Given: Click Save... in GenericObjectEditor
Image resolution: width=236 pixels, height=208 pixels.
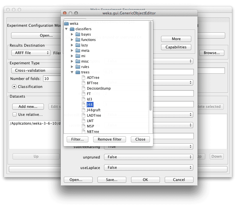Looking at the screenshot, I should 112,180.
